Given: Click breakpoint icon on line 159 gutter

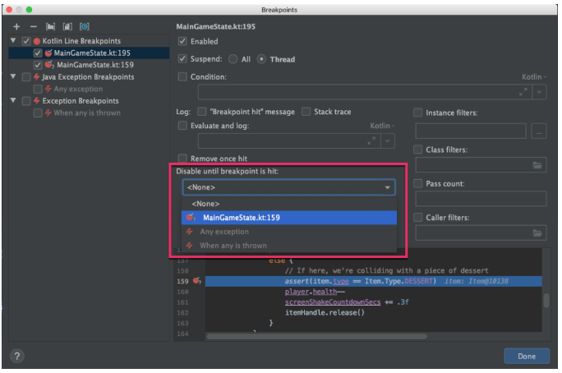Looking at the screenshot, I should 196,281.
